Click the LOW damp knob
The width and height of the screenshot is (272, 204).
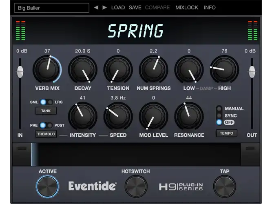pos(189,69)
